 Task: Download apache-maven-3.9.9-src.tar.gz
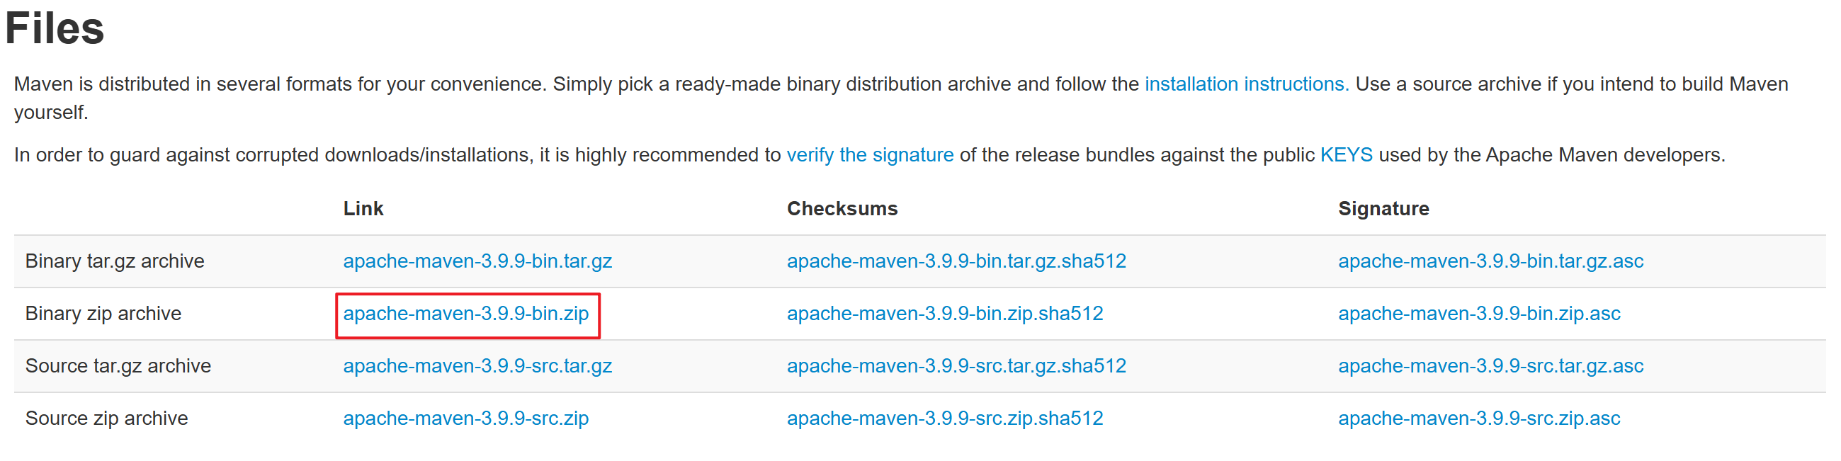pos(477,365)
